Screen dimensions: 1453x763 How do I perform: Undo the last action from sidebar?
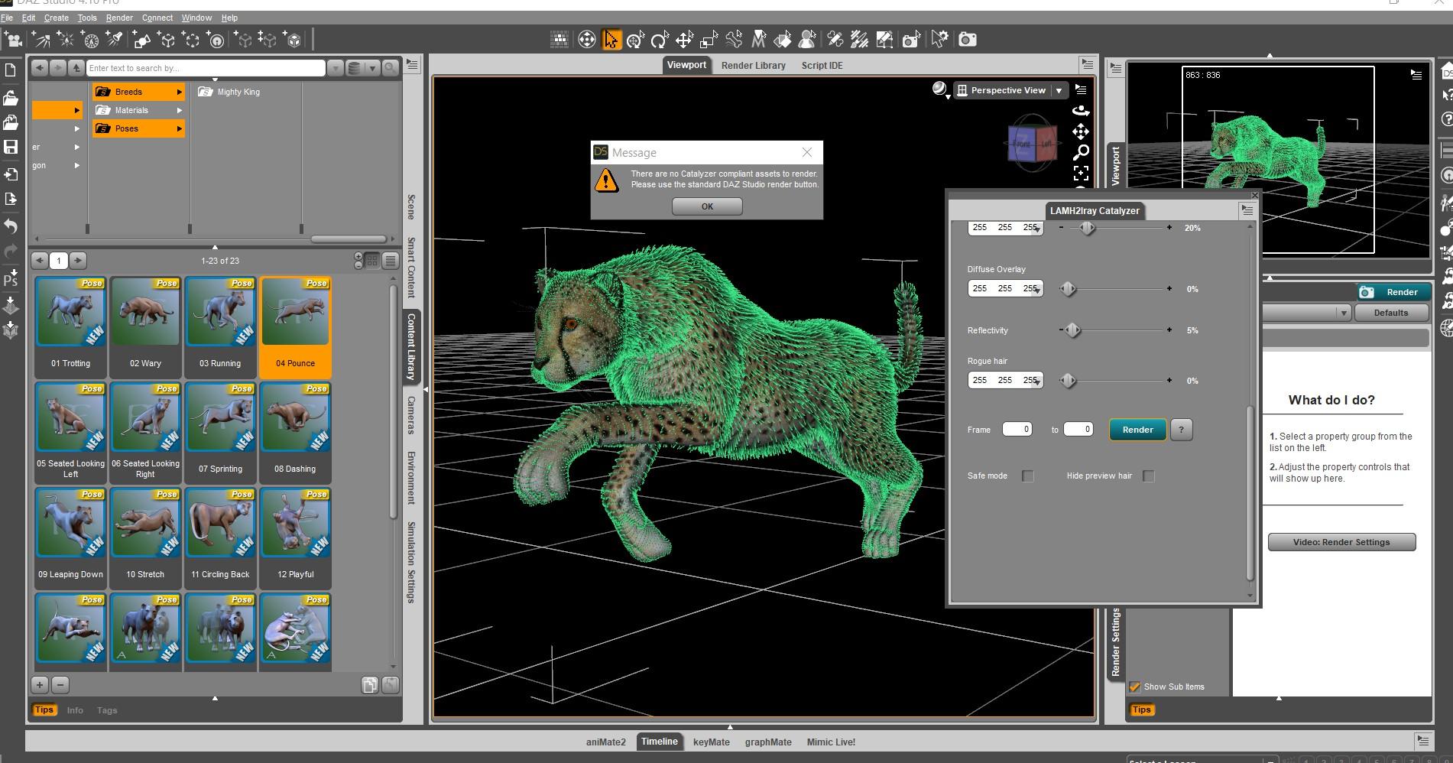11,226
